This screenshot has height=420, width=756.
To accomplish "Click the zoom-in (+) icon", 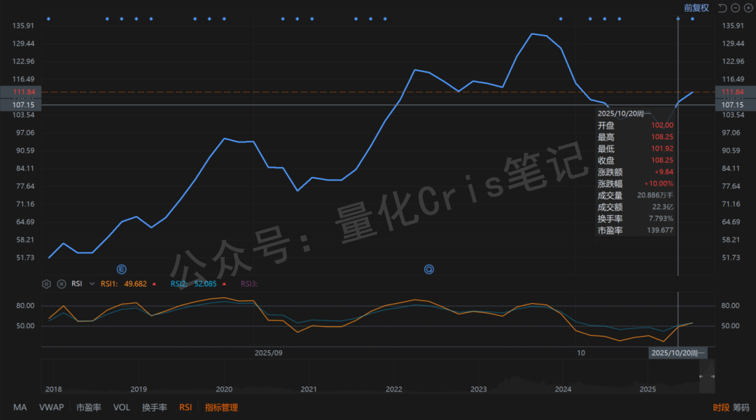I will point(748,8).
